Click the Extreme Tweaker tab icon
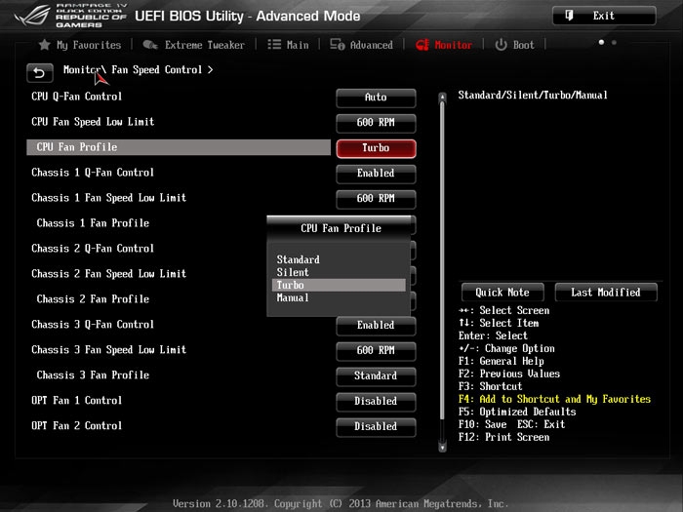Viewport: 683px width, 512px height. click(150, 45)
